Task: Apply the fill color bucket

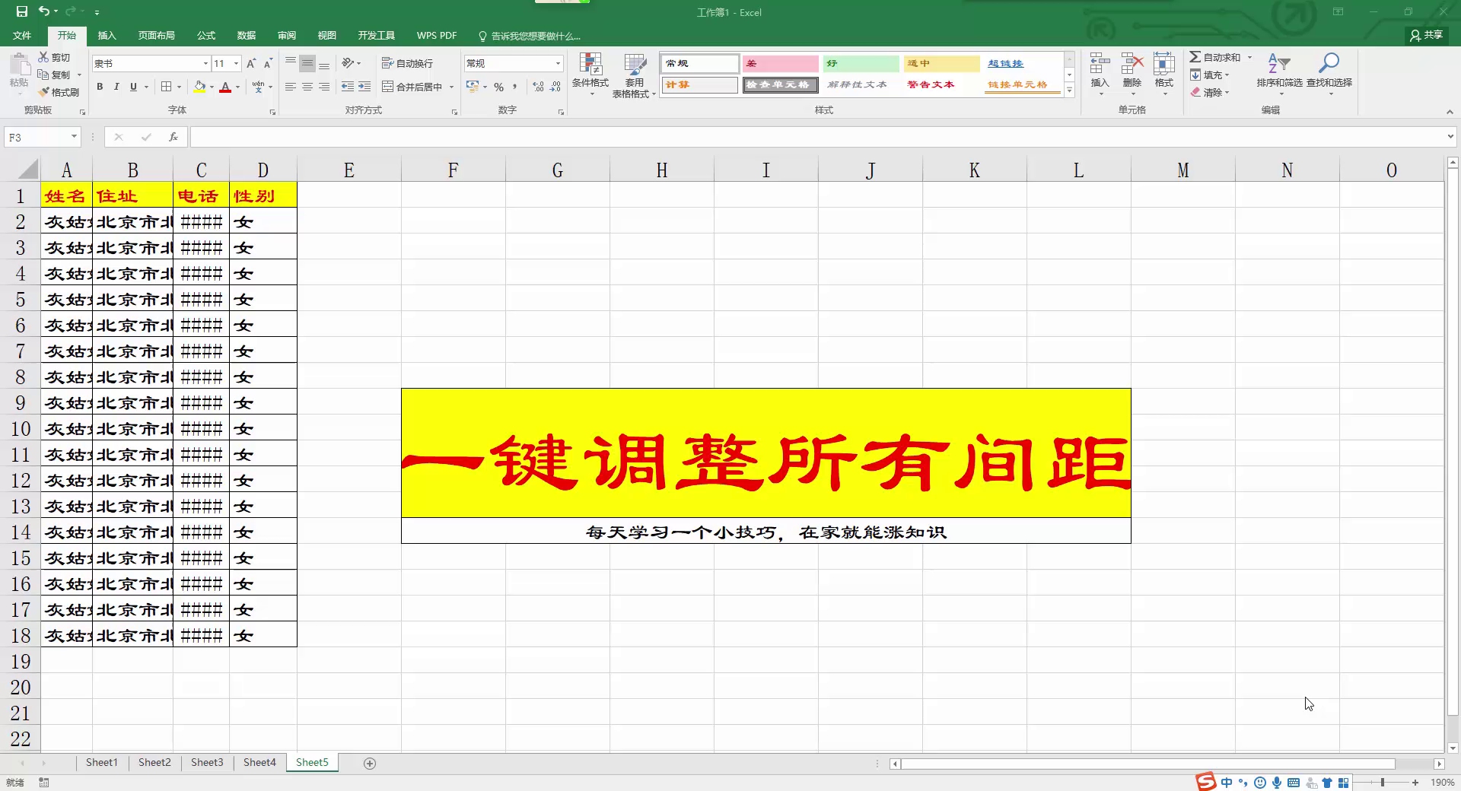Action: pyautogui.click(x=199, y=87)
